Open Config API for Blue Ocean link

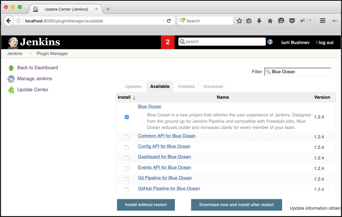[x=164, y=146]
